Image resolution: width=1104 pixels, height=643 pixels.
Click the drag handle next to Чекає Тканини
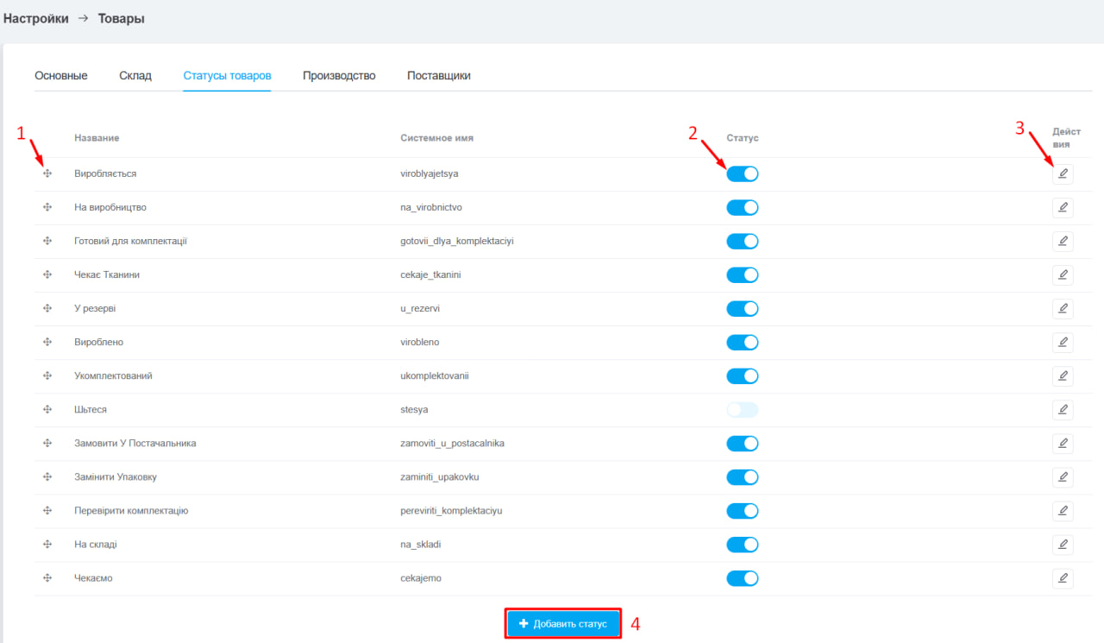tap(47, 274)
